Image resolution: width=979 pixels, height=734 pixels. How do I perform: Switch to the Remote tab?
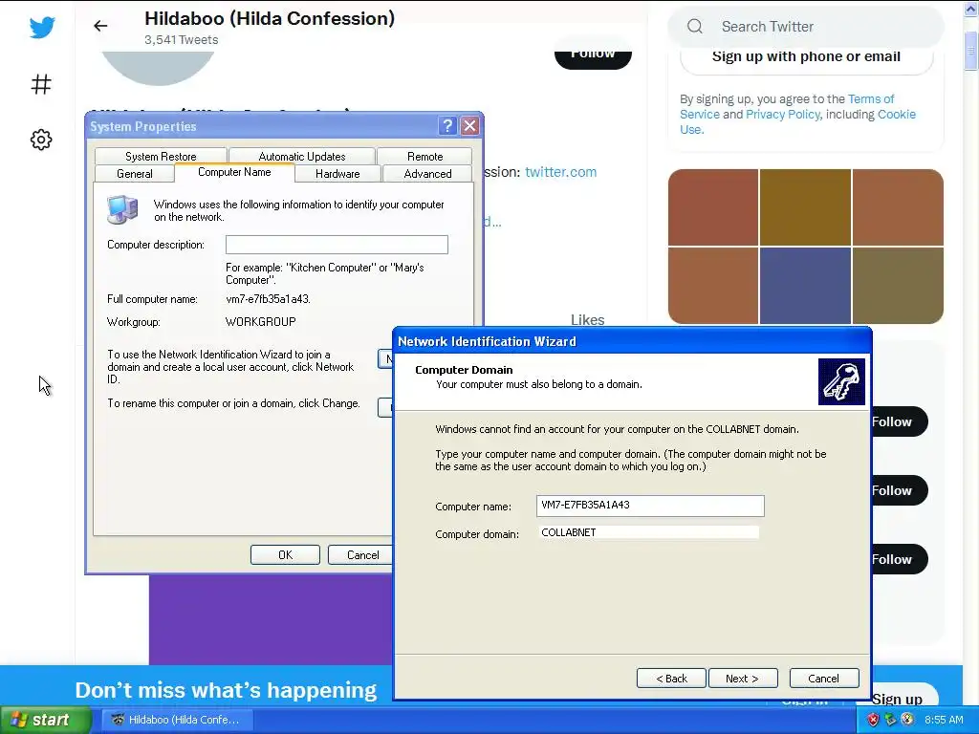coord(424,156)
